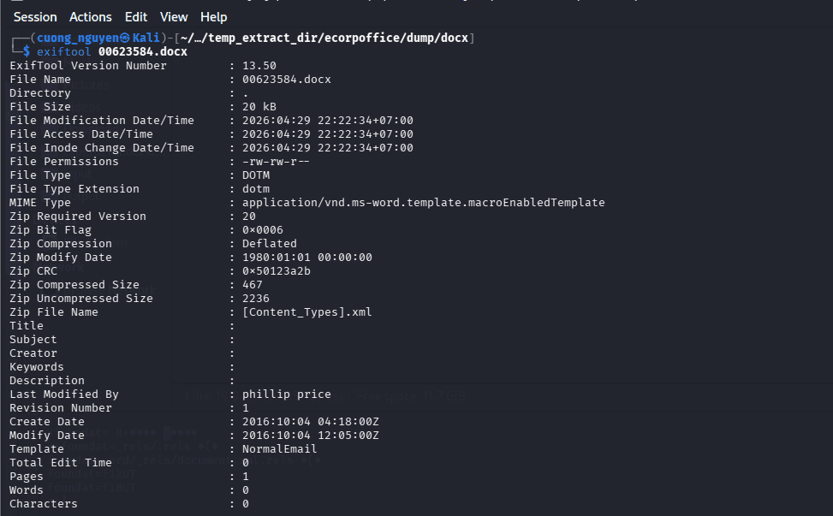The width and height of the screenshot is (833, 516).
Task: Click the File Permissions value -rw-rw-r--
Action: click(276, 162)
